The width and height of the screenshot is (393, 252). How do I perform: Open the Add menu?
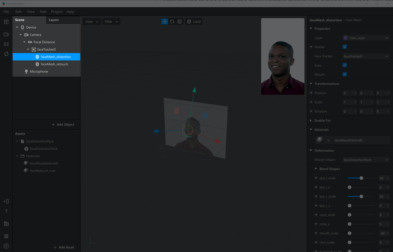point(43,12)
